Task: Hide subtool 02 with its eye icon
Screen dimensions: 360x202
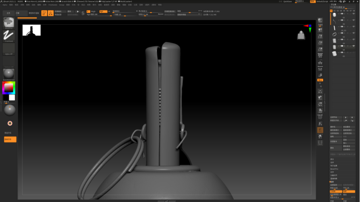Action: 354,14
